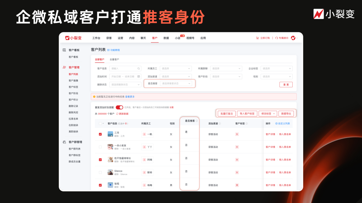362x203 pixels.
Task: Click the 客户管理 sidebar section icon
Action: click(64, 67)
